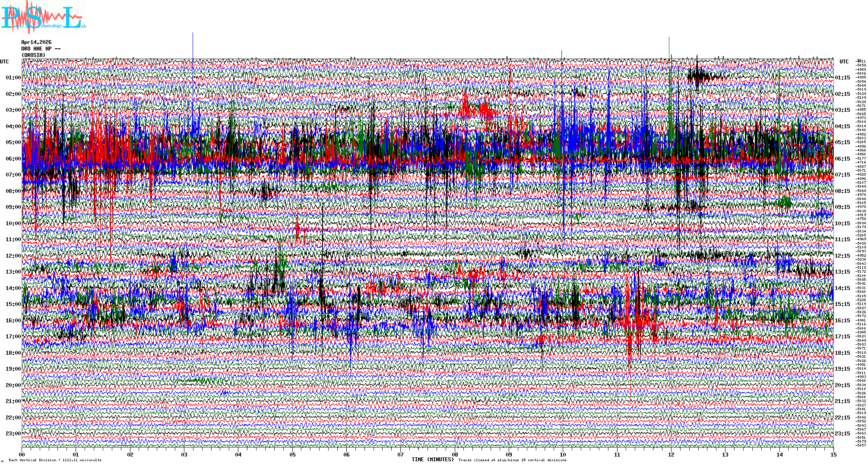Click the UTC label at top right
The image size is (868, 466).
(x=844, y=62)
